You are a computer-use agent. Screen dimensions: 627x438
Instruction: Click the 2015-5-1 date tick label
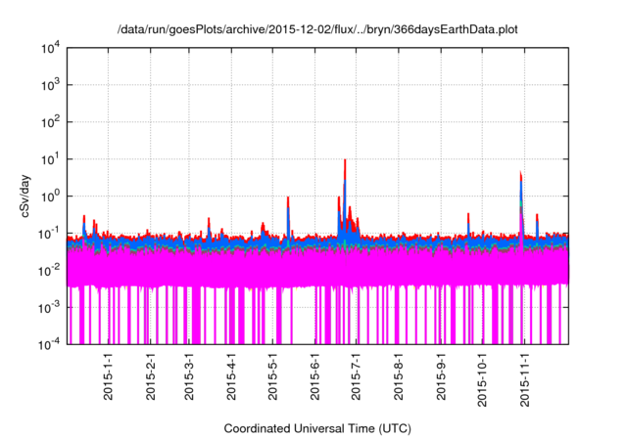[272, 376]
